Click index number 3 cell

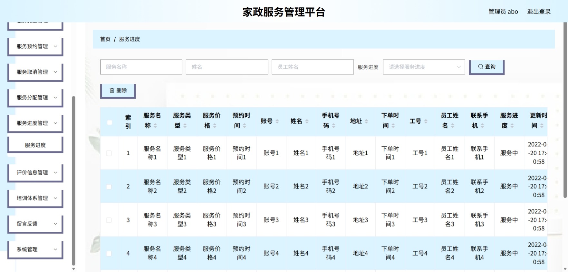(128, 220)
